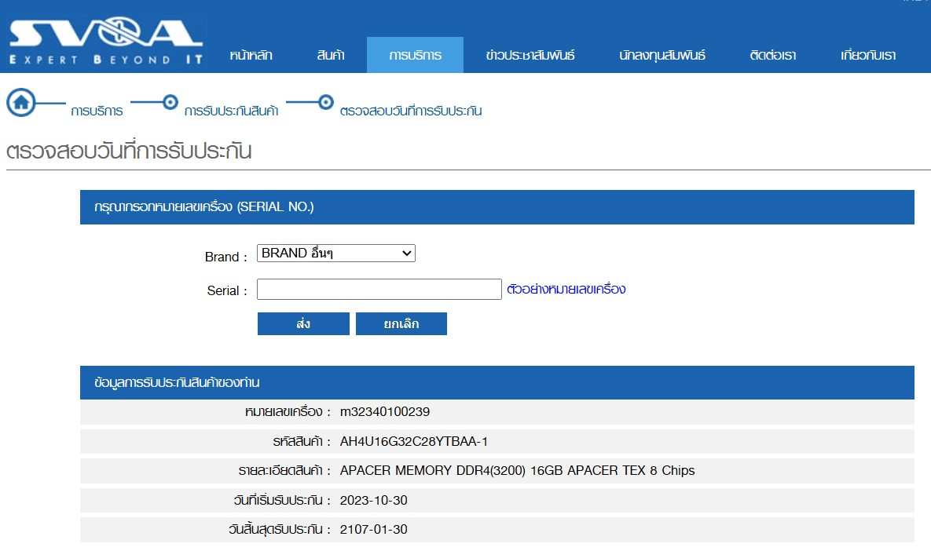Open the ตัวอย่างหมายเลขเครื่อง example link
Image resolution: width=931 pixels, height=551 pixels.
566,289
